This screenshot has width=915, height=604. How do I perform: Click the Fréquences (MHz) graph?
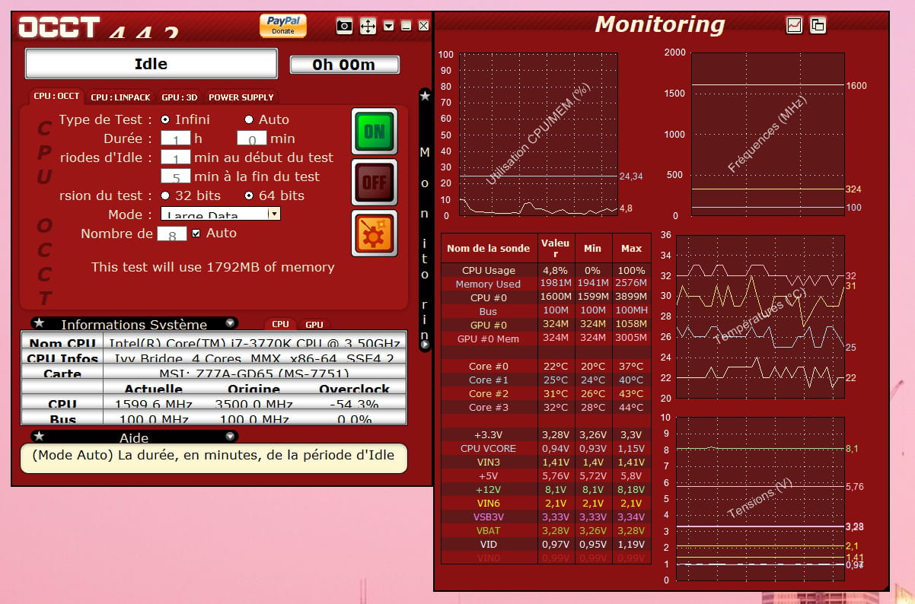pos(767,135)
